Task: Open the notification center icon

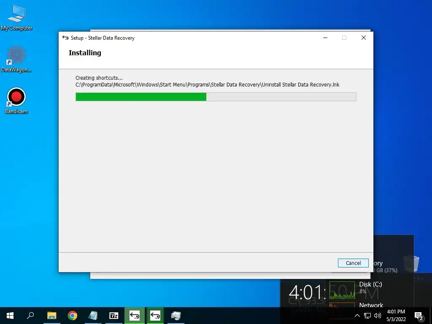Action: [419, 316]
